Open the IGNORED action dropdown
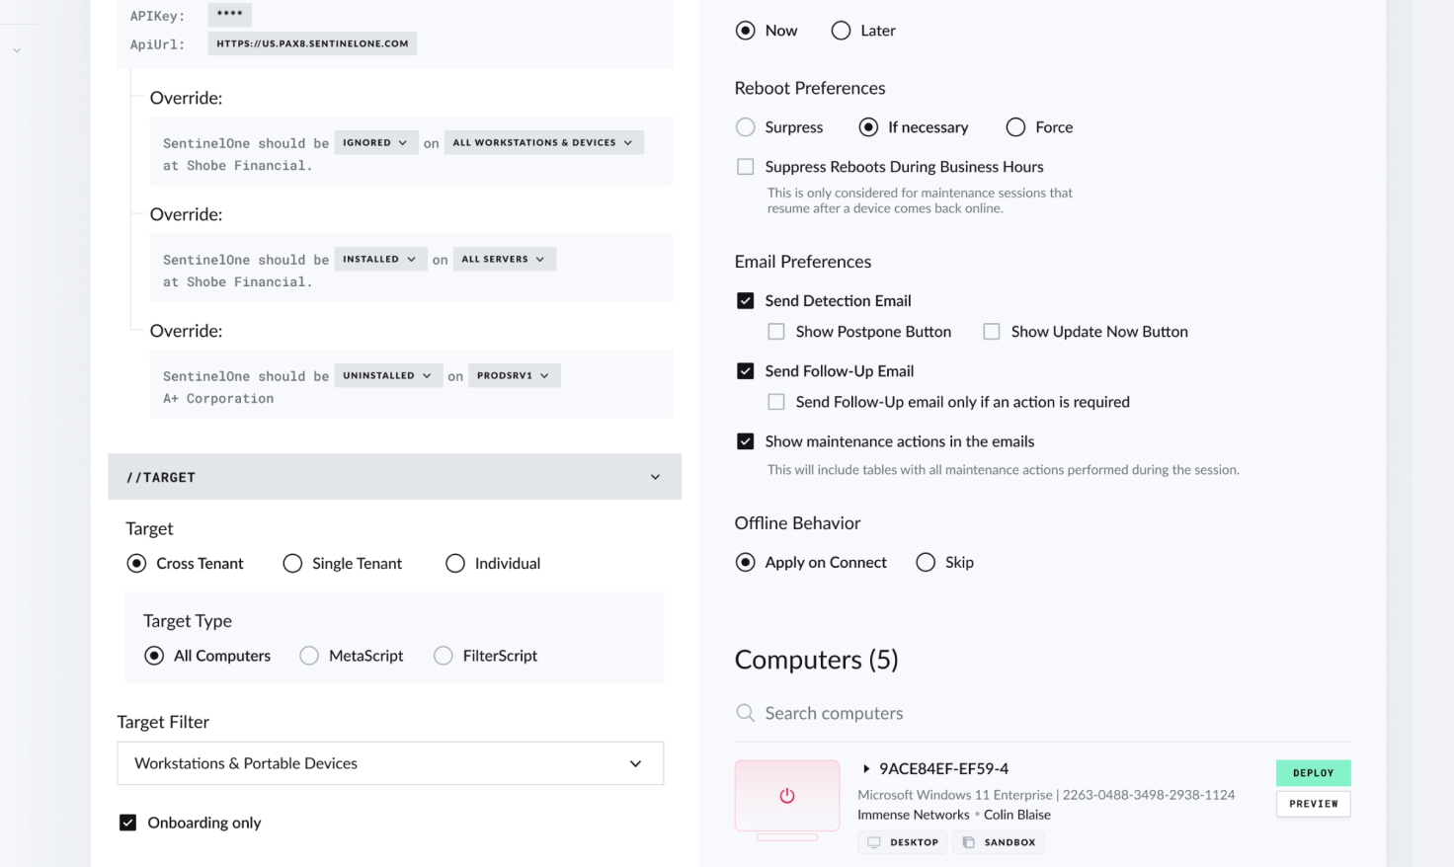Screen dimensions: 1454x867 coord(375,143)
